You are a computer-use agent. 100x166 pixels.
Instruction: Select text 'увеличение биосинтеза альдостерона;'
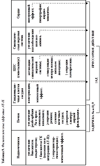coord(32,148)
